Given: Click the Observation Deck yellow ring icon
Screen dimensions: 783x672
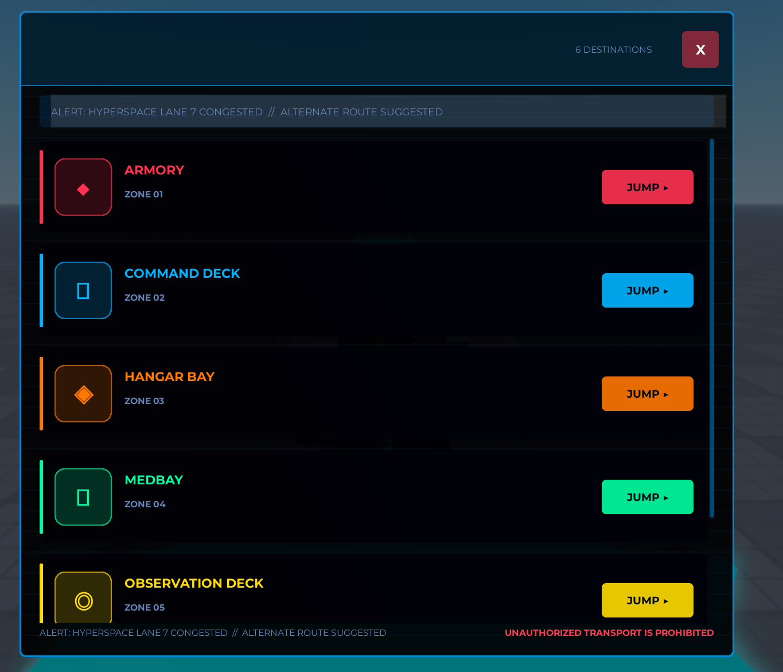Looking at the screenshot, I should click(83, 597).
